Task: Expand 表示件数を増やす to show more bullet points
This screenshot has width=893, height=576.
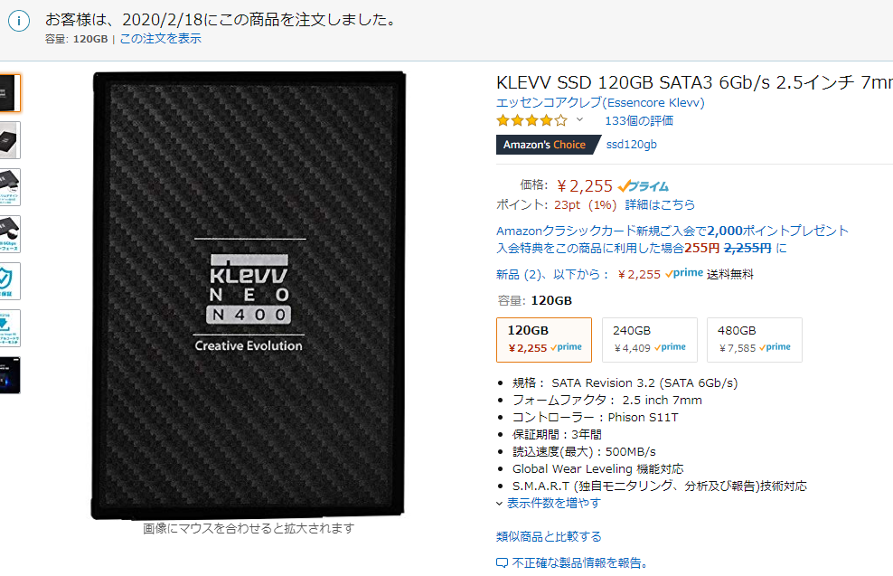Action: pos(549,503)
